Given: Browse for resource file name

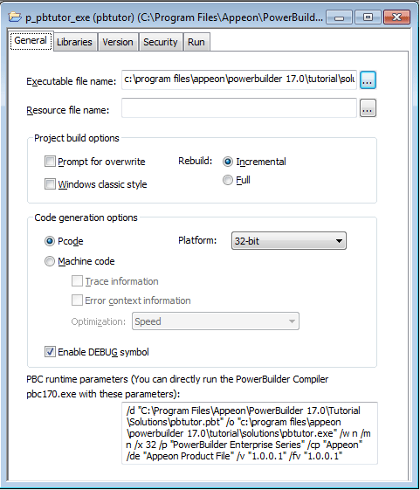Looking at the screenshot, I should tap(368, 108).
